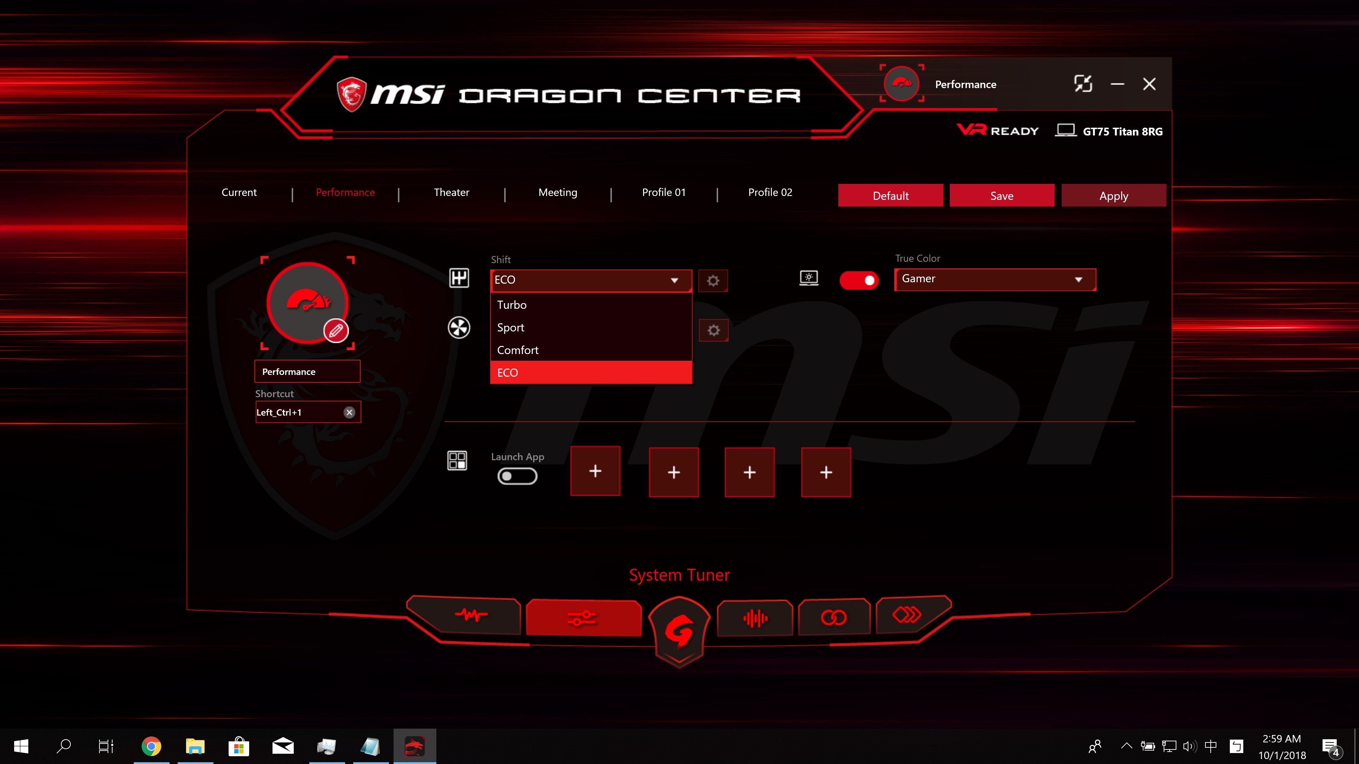Switch to compact mode window icon

[x=1083, y=83]
